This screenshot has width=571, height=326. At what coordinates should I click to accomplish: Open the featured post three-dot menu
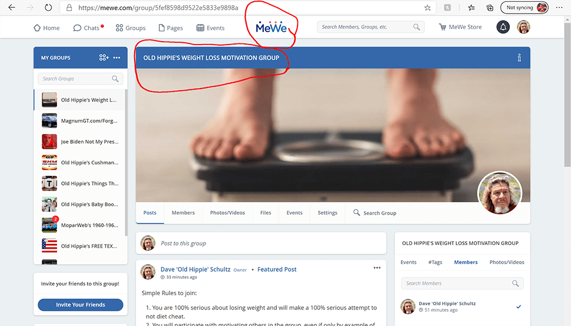tap(377, 268)
